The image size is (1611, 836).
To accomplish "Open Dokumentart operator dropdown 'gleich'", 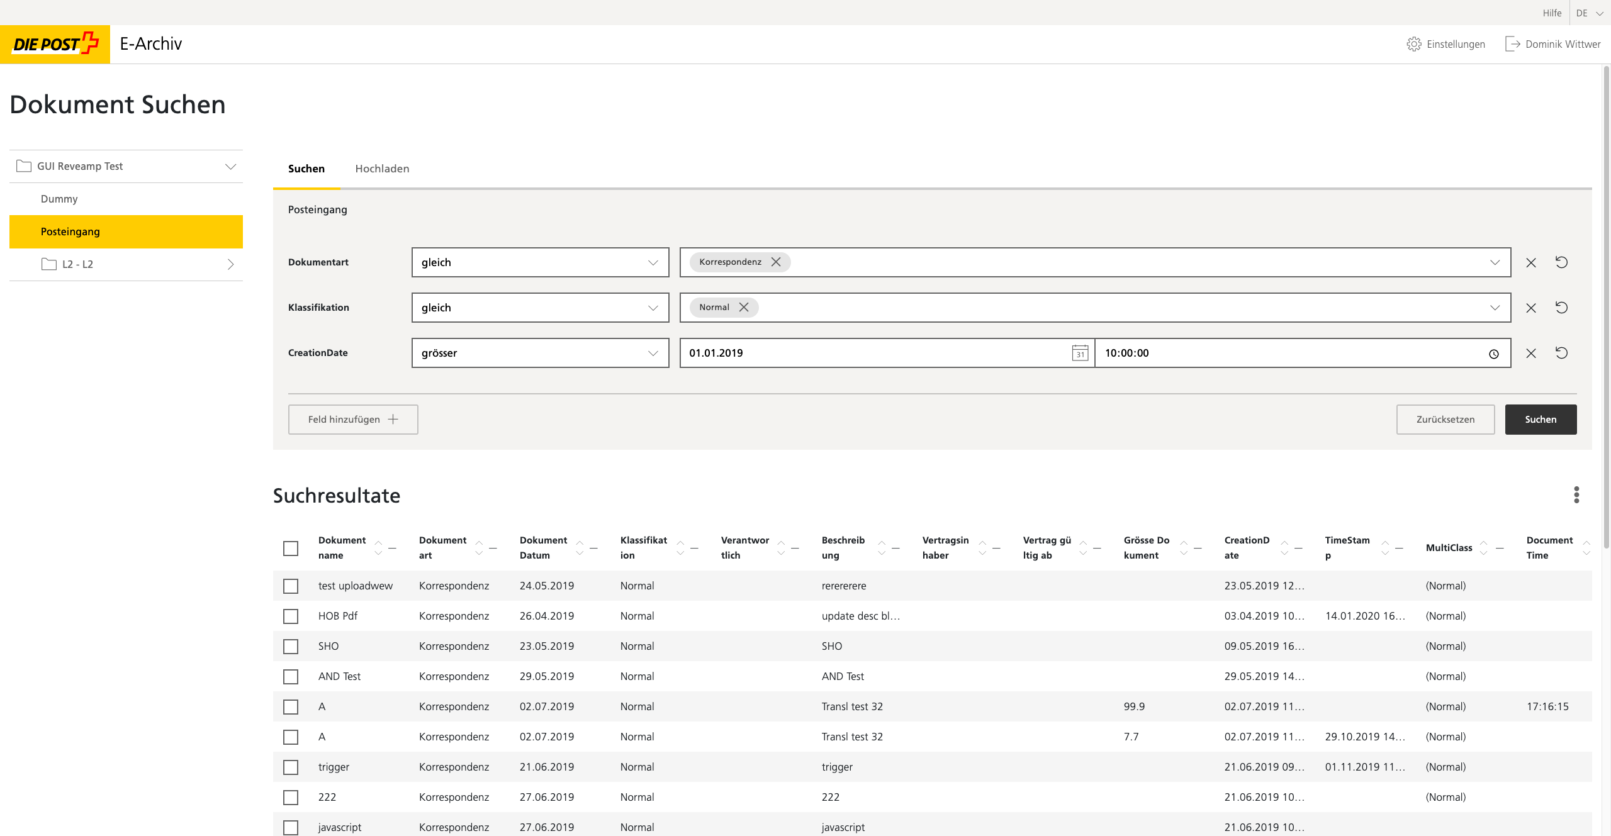I will pyautogui.click(x=540, y=262).
